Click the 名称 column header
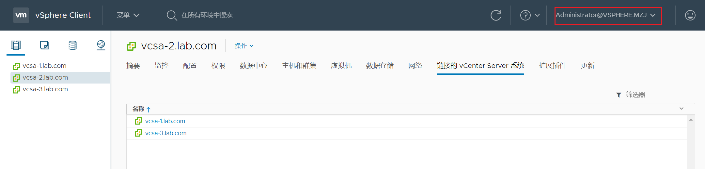Viewport: 705px width, 169px height. tap(138, 109)
